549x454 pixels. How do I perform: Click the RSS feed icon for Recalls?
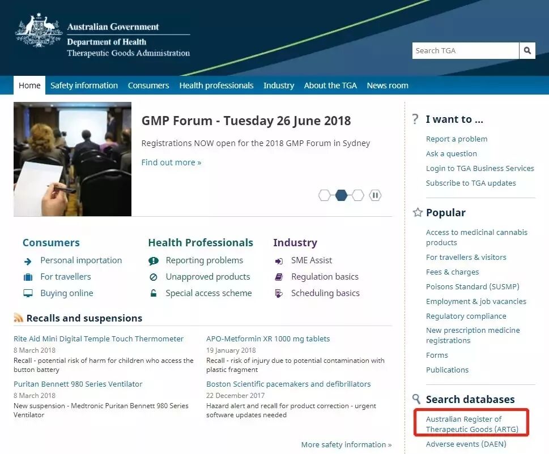coord(18,318)
